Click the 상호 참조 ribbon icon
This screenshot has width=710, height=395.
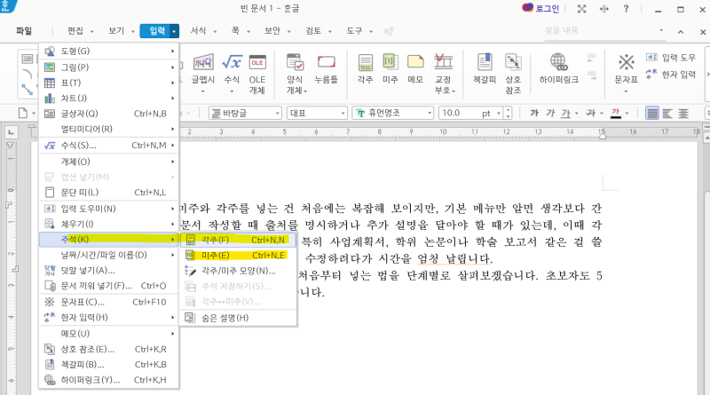pyautogui.click(x=513, y=74)
